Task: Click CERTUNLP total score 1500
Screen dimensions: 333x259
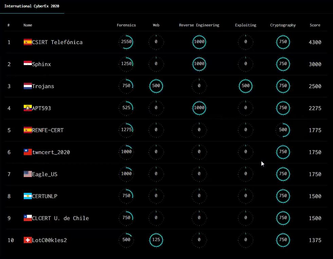Action: pos(315,196)
